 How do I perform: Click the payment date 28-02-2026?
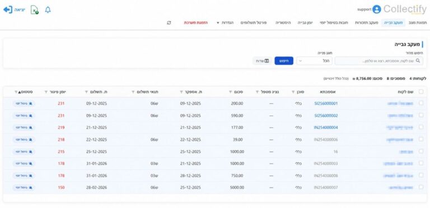click(x=96, y=187)
